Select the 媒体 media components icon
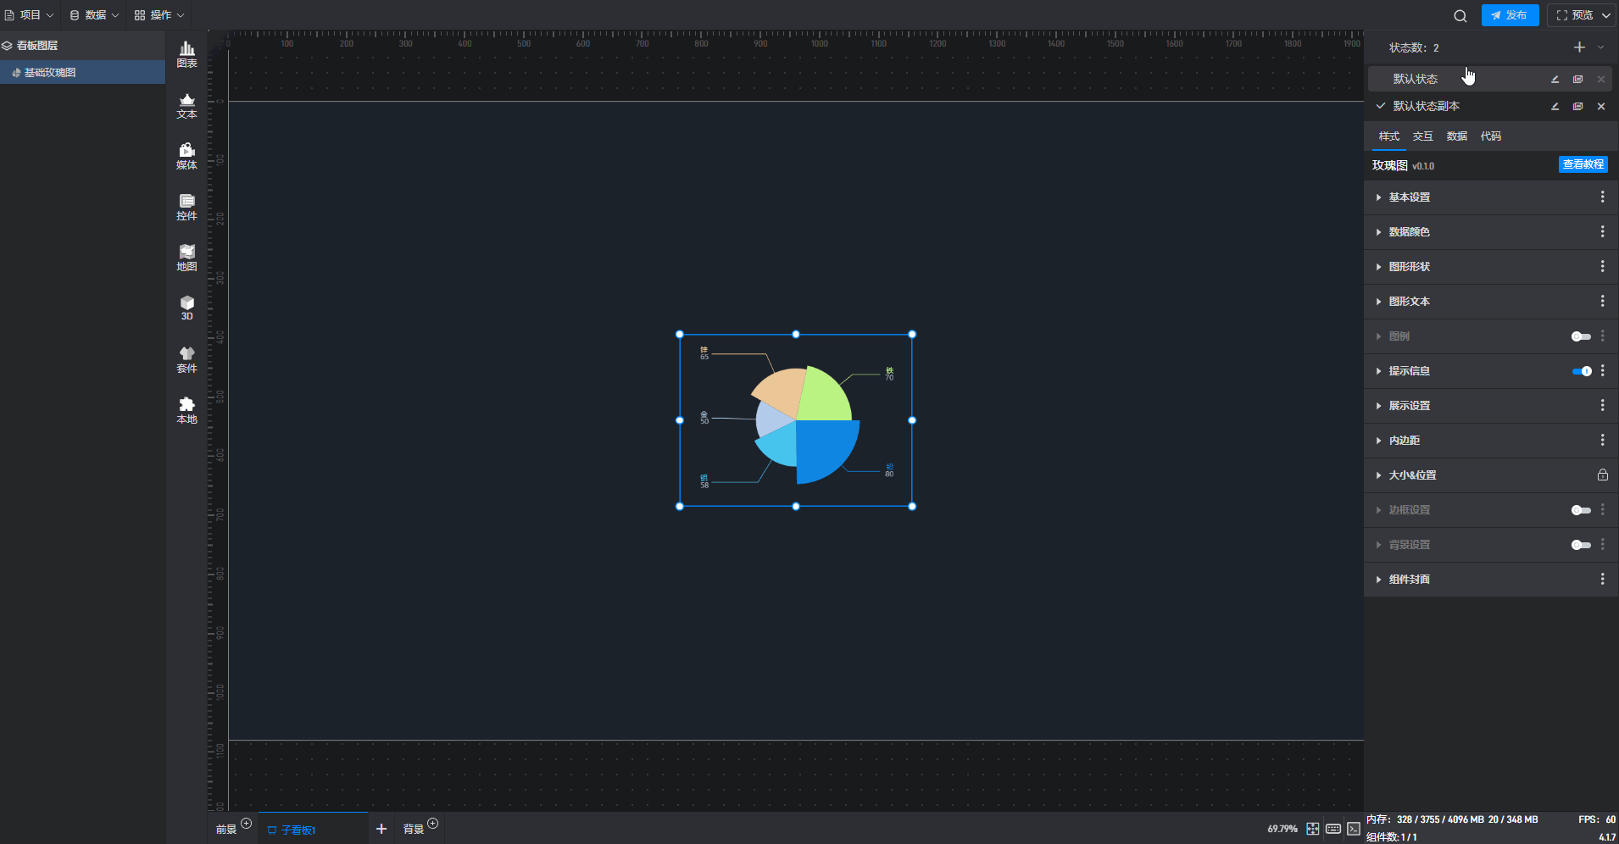 click(x=186, y=156)
